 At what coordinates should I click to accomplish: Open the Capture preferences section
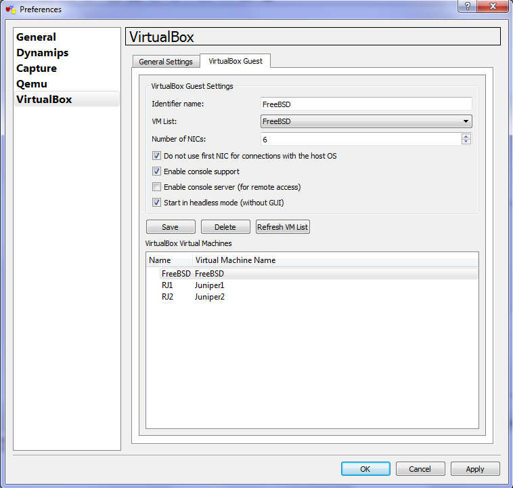[67, 68]
